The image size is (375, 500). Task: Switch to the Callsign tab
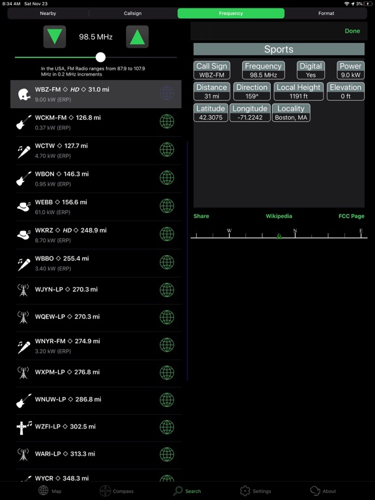tap(133, 14)
